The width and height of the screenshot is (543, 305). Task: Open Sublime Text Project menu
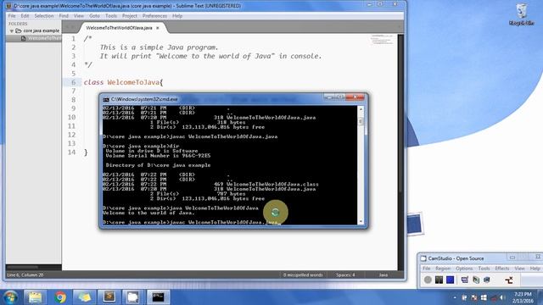[x=130, y=16]
